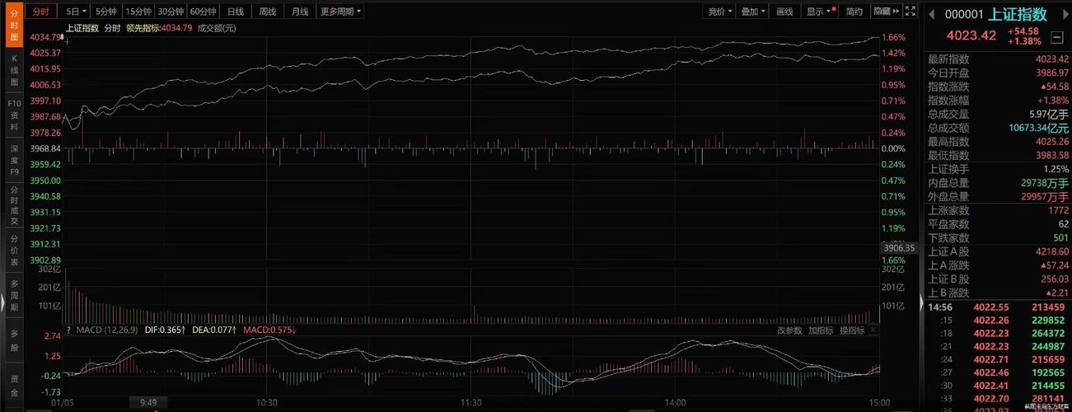Hide the right panel with 隐藏
Image resolution: width=1072 pixels, height=412 pixels.
point(883,12)
